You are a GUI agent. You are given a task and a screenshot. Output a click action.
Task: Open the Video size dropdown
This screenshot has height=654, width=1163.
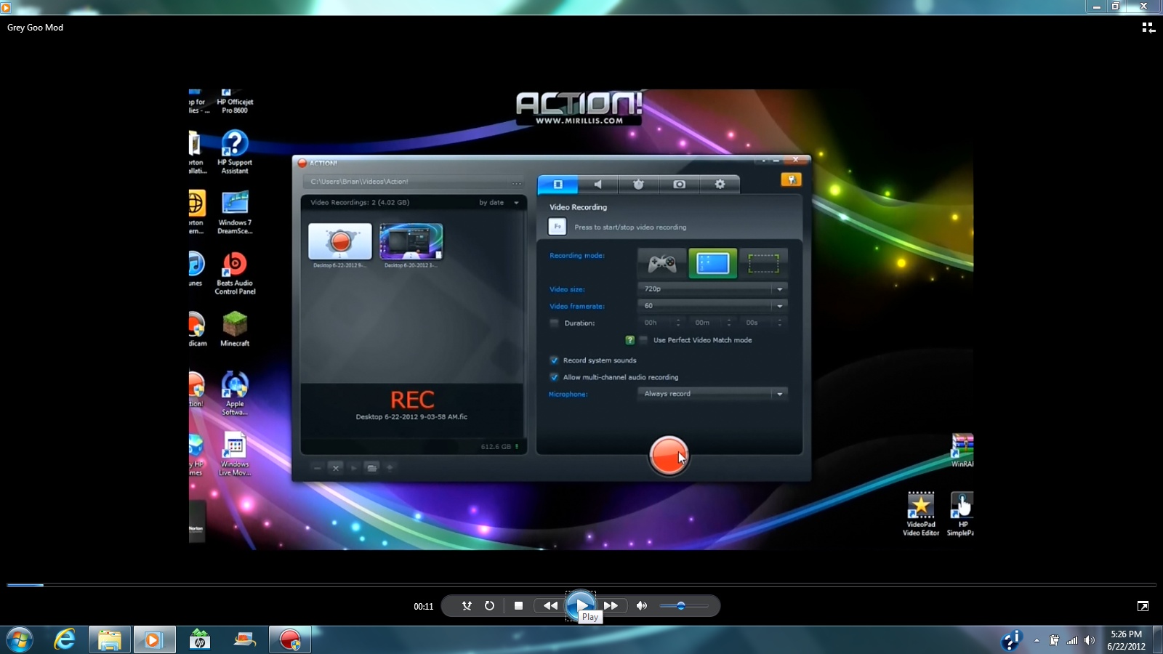tap(712, 289)
